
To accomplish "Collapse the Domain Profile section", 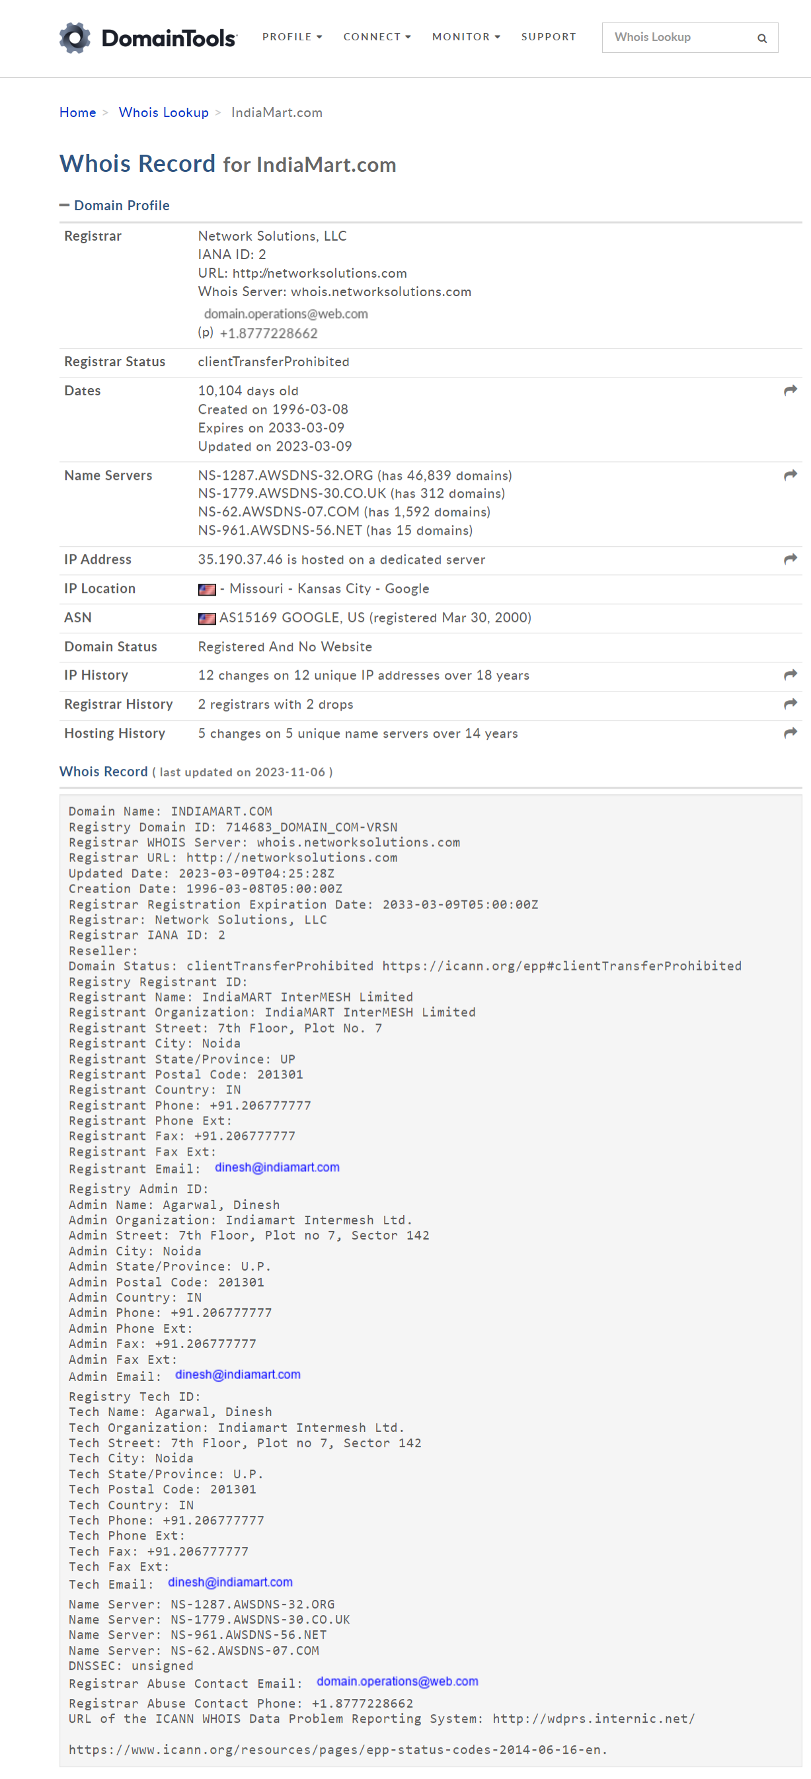I will tap(114, 205).
